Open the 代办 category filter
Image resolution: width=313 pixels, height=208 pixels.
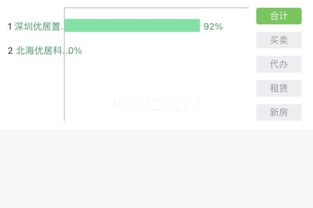point(279,64)
